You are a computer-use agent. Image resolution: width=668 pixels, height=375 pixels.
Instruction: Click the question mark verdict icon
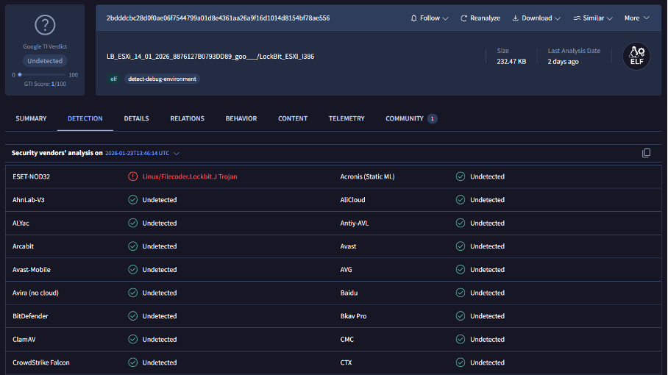[x=45, y=25]
